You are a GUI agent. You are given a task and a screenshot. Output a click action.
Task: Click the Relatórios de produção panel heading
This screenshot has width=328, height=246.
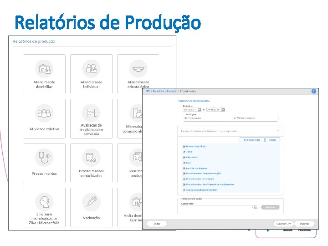point(34,41)
